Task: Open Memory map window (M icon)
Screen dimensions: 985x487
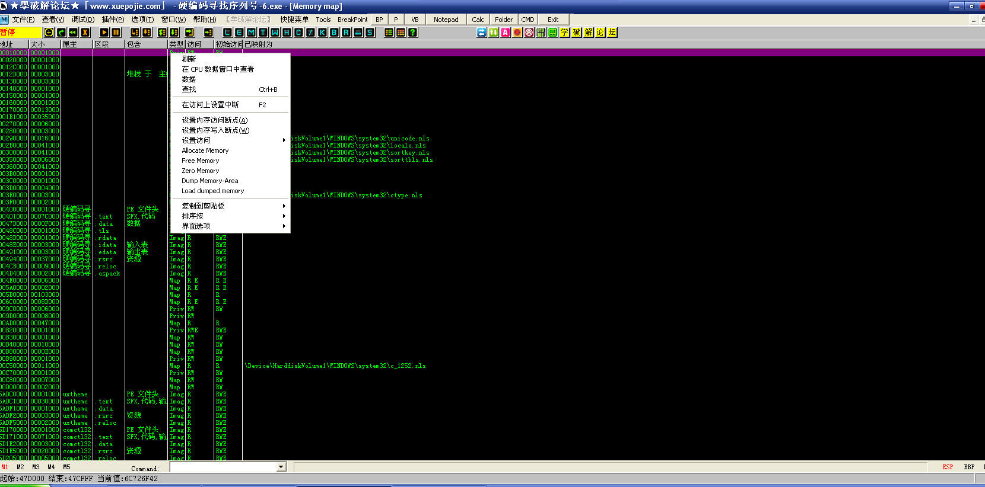Action: [251, 33]
